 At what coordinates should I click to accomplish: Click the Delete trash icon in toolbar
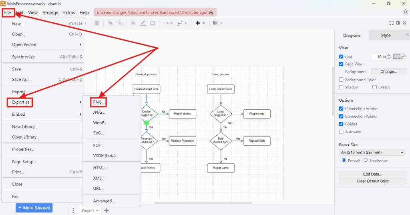coord(97,23)
